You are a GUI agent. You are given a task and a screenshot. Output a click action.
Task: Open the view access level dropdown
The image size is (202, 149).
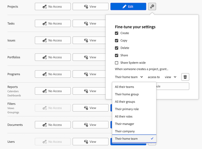click(x=170, y=77)
